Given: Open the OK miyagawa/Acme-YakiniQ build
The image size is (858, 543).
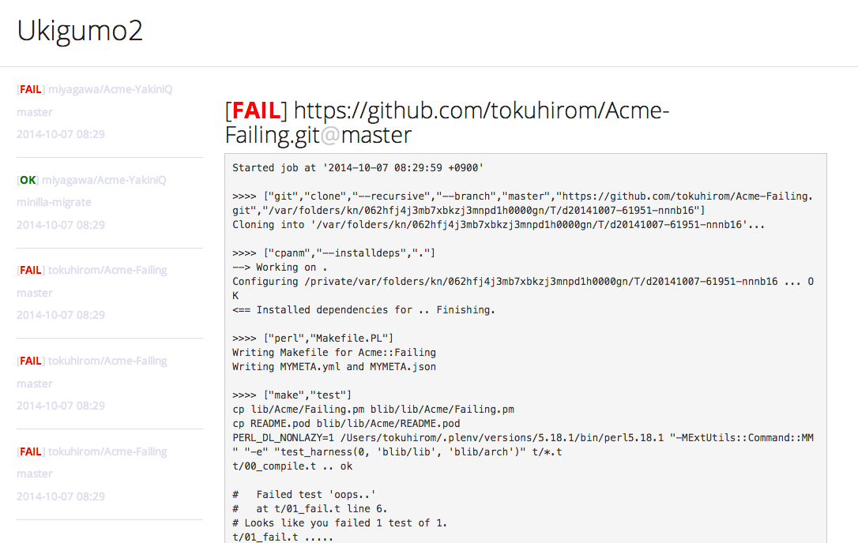Looking at the screenshot, I should [x=92, y=180].
